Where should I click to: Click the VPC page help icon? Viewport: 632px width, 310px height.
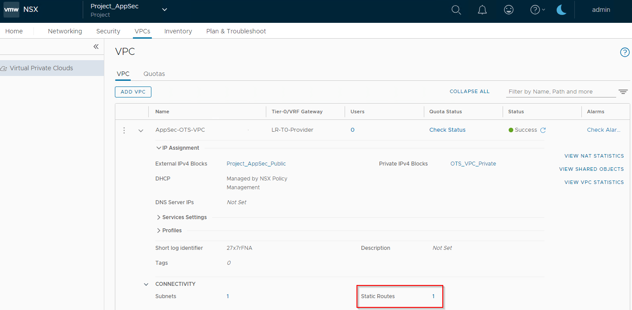(x=625, y=52)
